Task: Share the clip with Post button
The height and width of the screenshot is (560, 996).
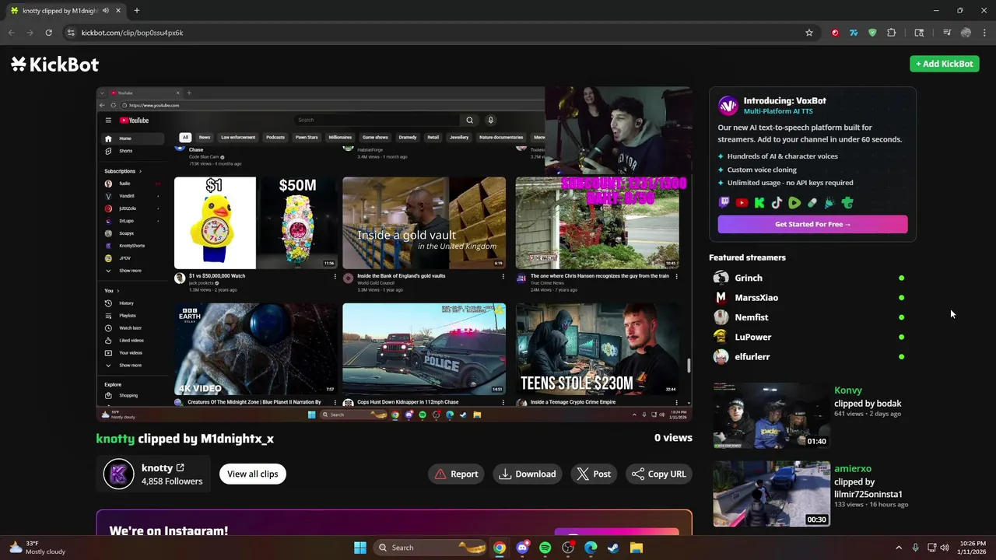Action: [x=594, y=474]
